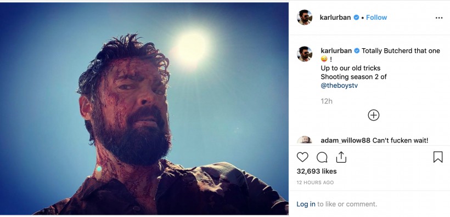Open karlurban's profile picture in the header
The width and height of the screenshot is (450, 217).
(x=305, y=18)
